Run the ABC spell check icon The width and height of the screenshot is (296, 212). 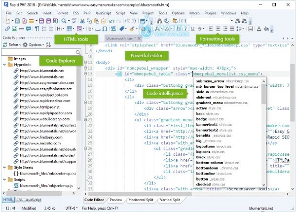(74, 21)
